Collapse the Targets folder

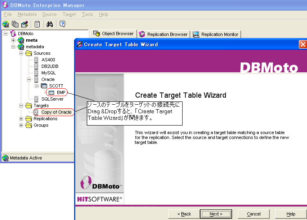point(21,106)
